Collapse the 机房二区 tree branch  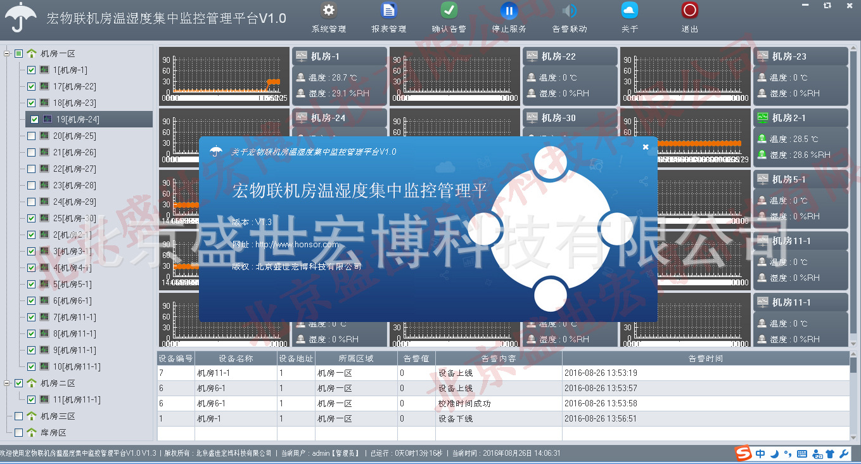pyautogui.click(x=5, y=383)
